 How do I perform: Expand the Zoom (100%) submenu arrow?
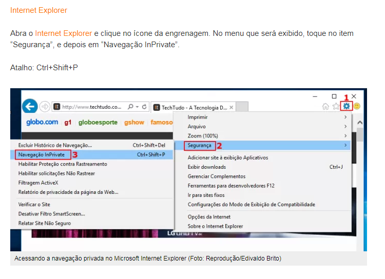(345, 136)
